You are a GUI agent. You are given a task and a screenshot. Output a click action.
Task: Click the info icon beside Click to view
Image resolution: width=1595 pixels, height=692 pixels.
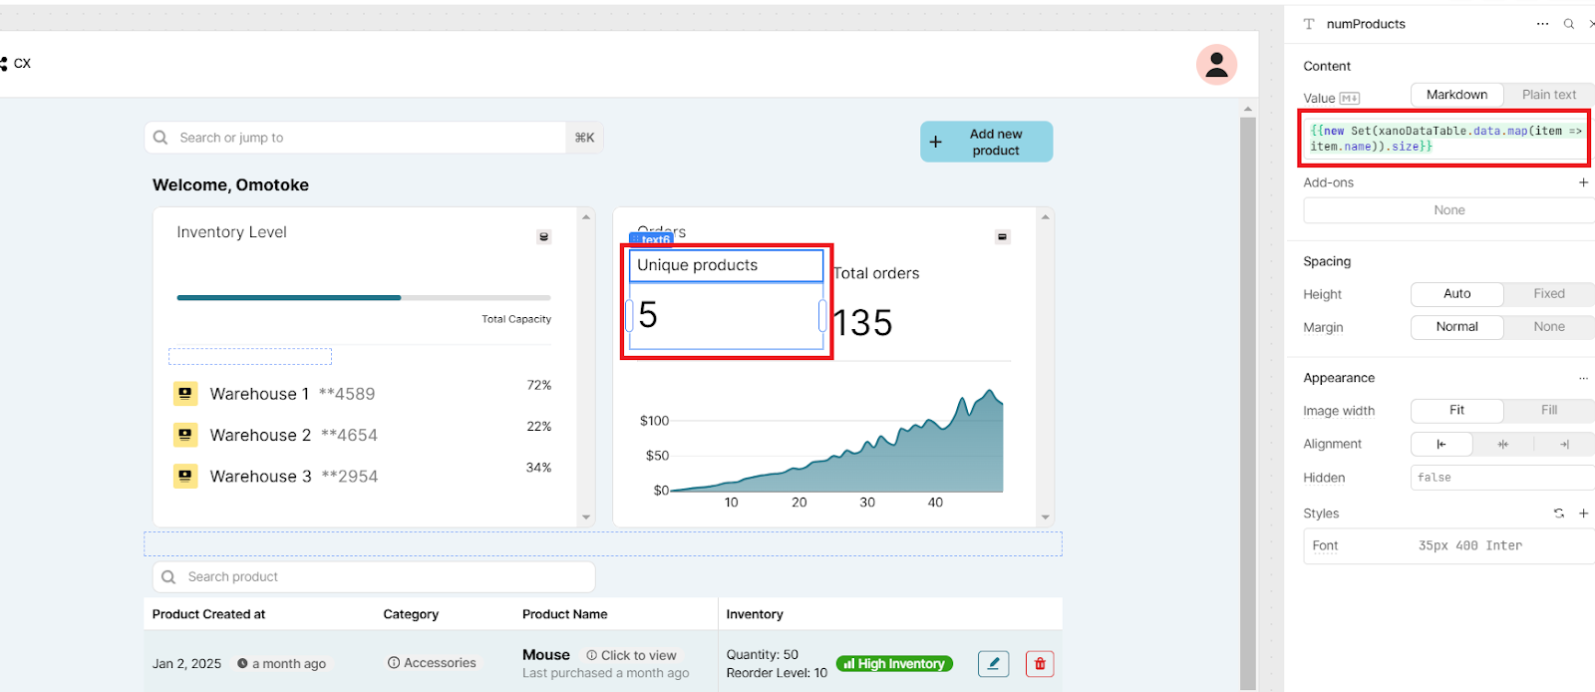592,655
